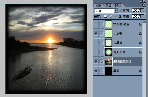Hide the 要貼的請放這 layer
148x97 pixels.
(96, 61)
